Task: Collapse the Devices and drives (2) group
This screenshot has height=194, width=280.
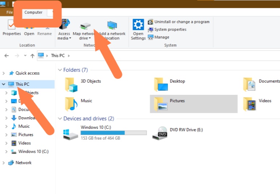Action: 60,118
